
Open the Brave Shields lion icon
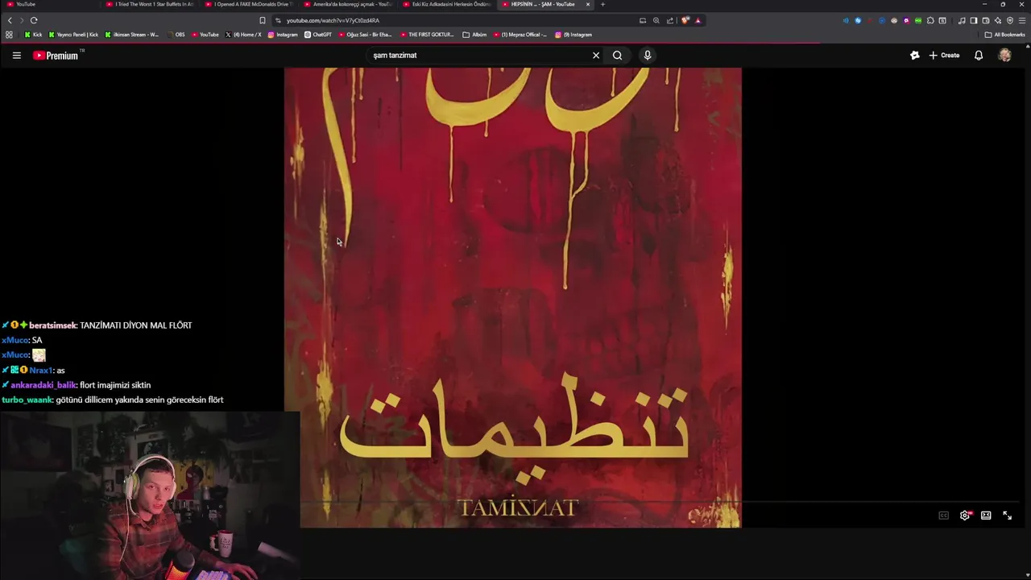point(685,20)
